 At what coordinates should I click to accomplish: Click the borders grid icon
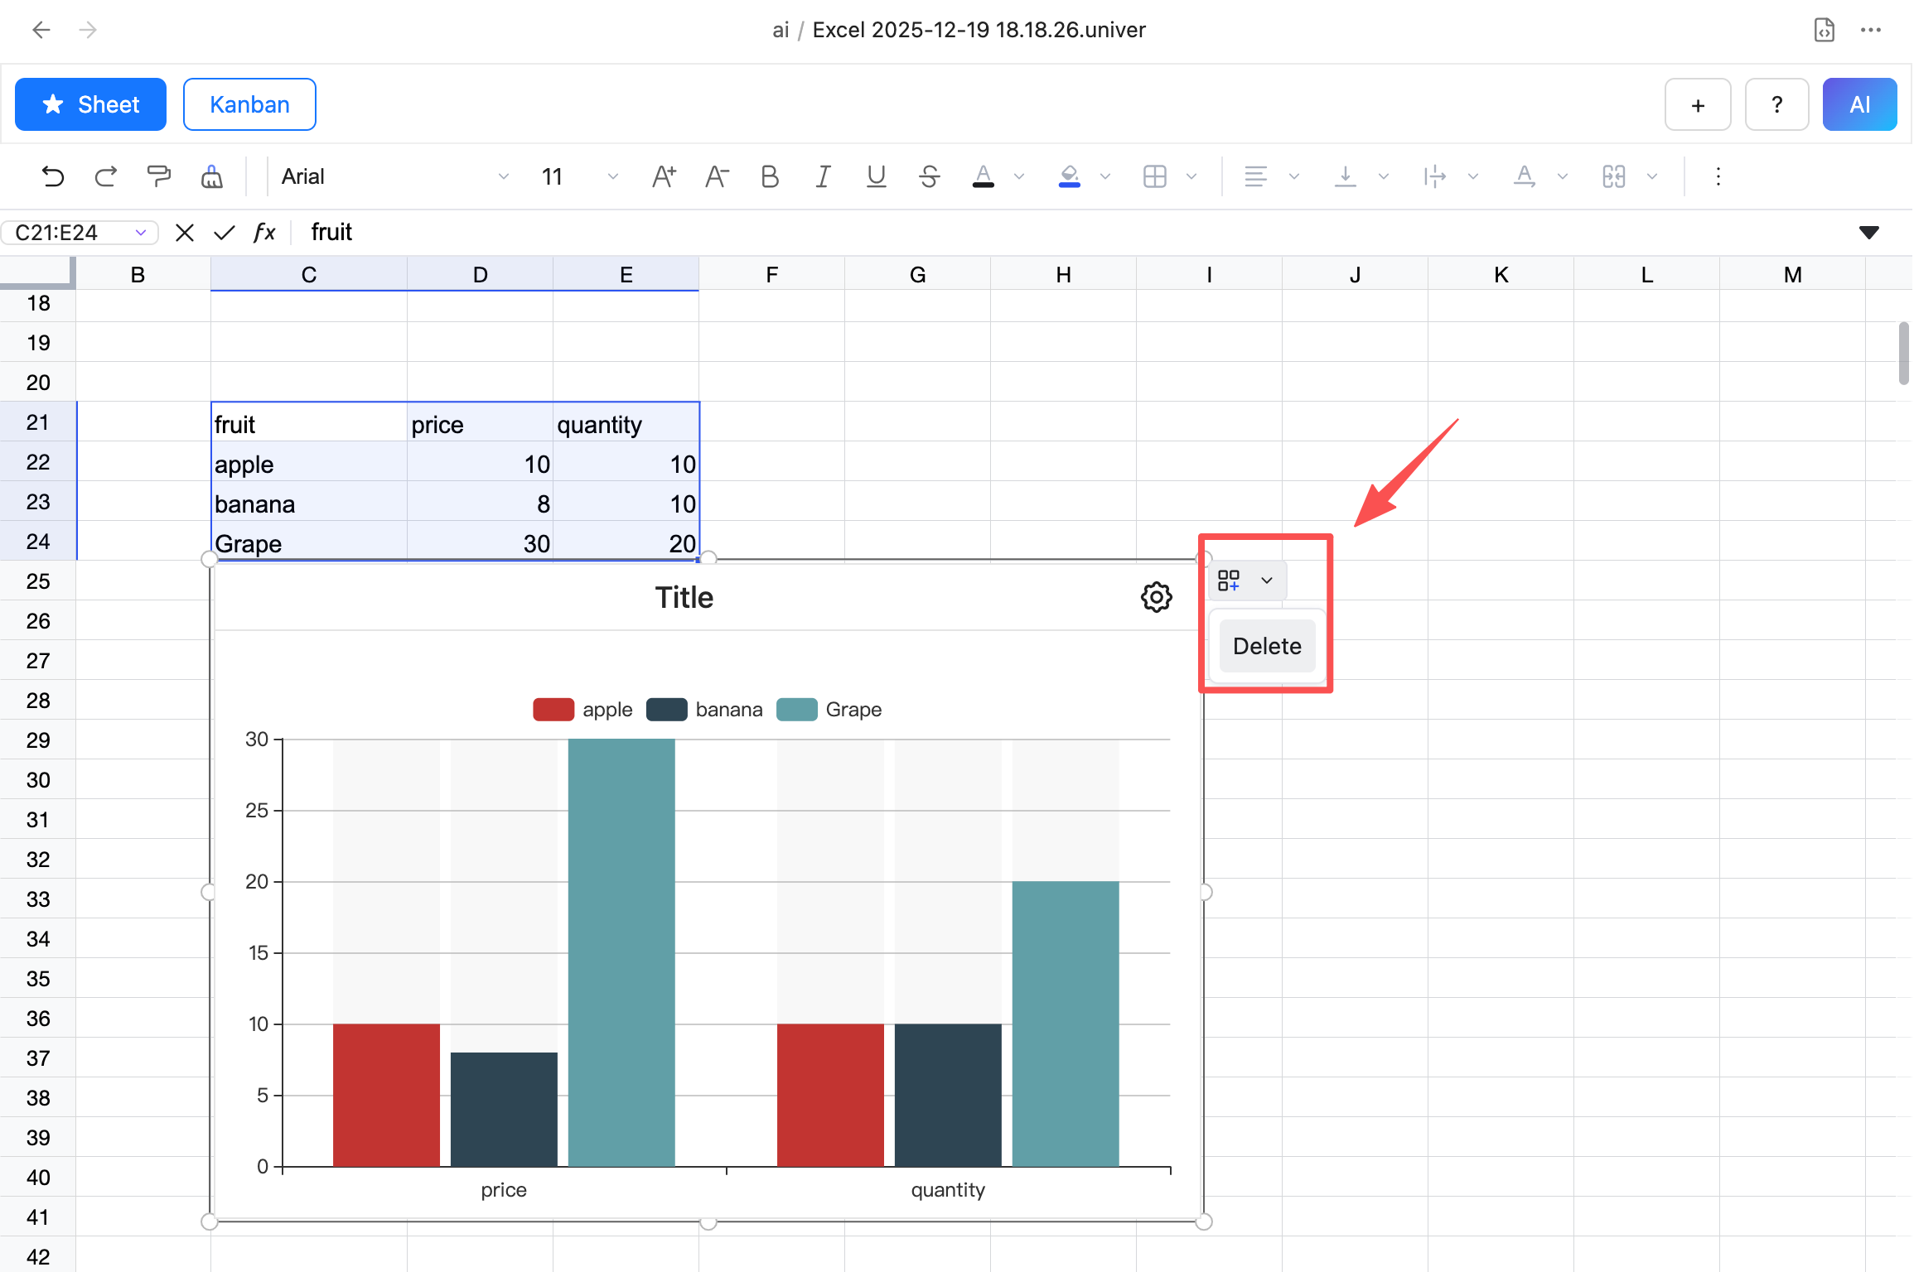pos(1154,176)
